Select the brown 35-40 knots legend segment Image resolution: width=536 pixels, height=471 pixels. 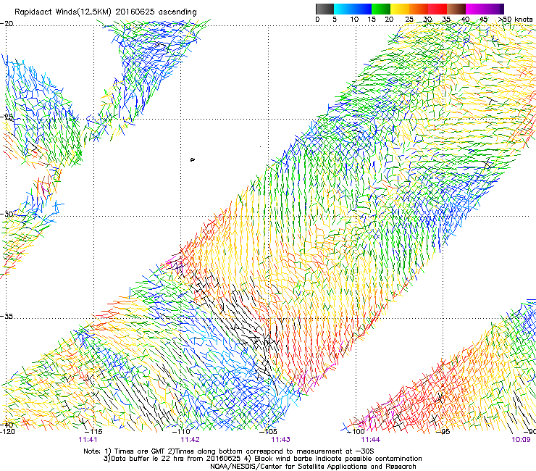[456, 9]
